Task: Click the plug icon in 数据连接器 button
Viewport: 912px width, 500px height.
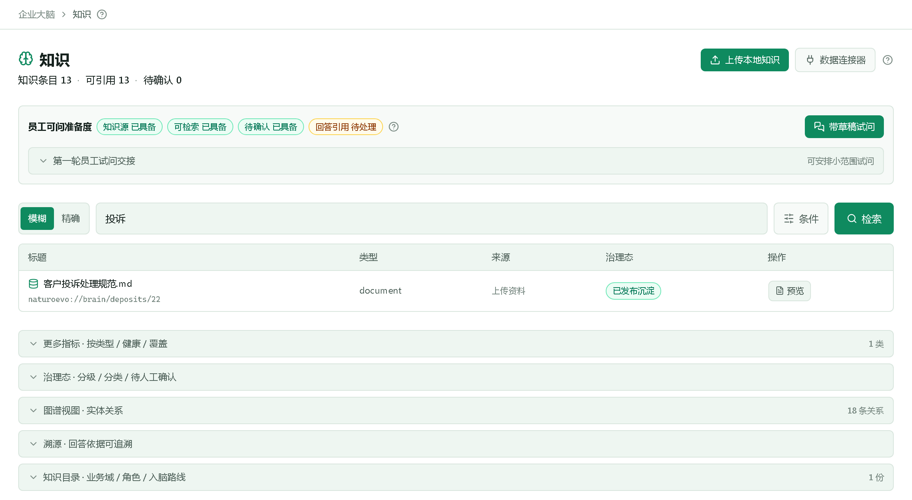Action: click(810, 60)
